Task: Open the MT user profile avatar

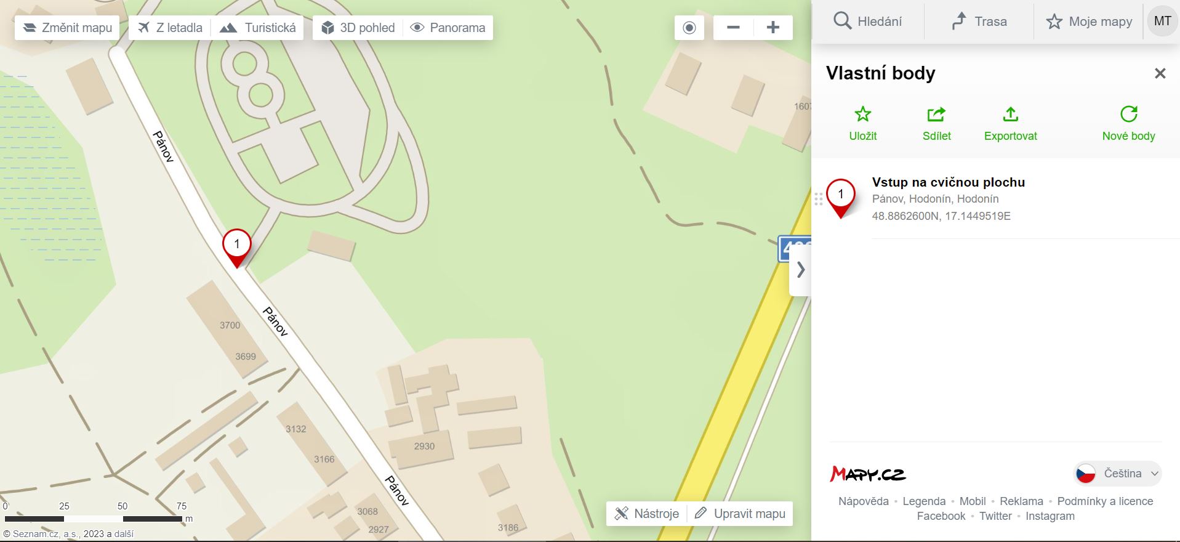Action: [1162, 21]
